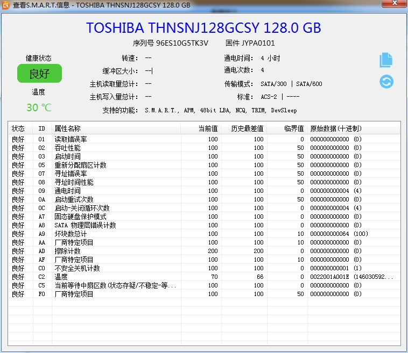The height and width of the screenshot is (353, 408).
Task: Sort by 状态 column header
Action: tap(20, 128)
